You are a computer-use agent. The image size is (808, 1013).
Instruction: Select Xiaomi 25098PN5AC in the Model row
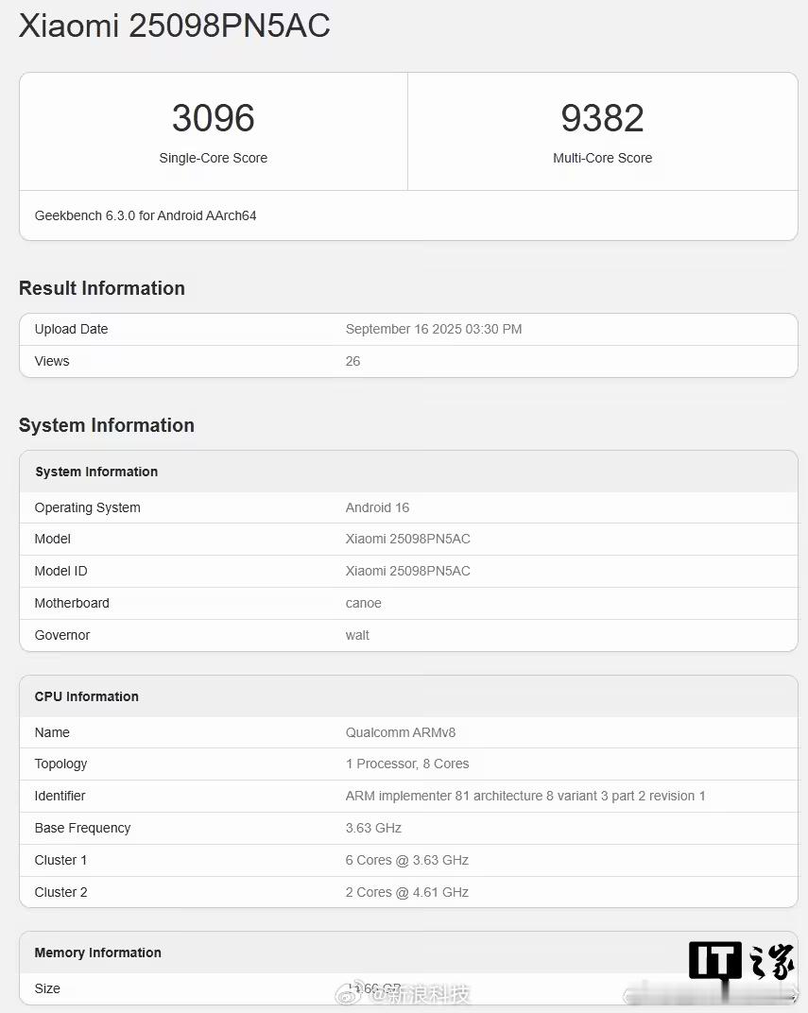[x=407, y=539]
